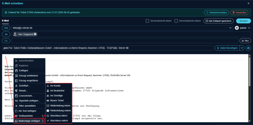Select Weiterleitung intern mail template
Image resolution: width=253 pixels, height=125 pixels.
click(x=59, y=106)
